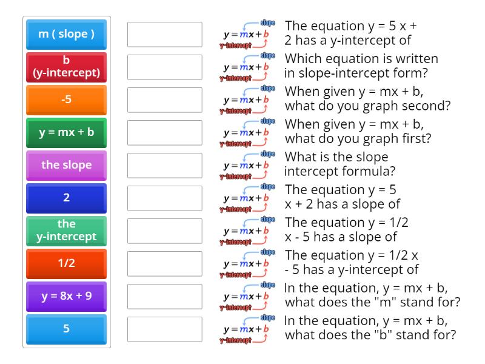Image resolution: width=485 pixels, height=364 pixels.
Task: Pick the 'b (y-intercept)' red tile
Action: [x=66, y=67]
